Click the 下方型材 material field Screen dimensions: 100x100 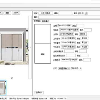[68, 47]
